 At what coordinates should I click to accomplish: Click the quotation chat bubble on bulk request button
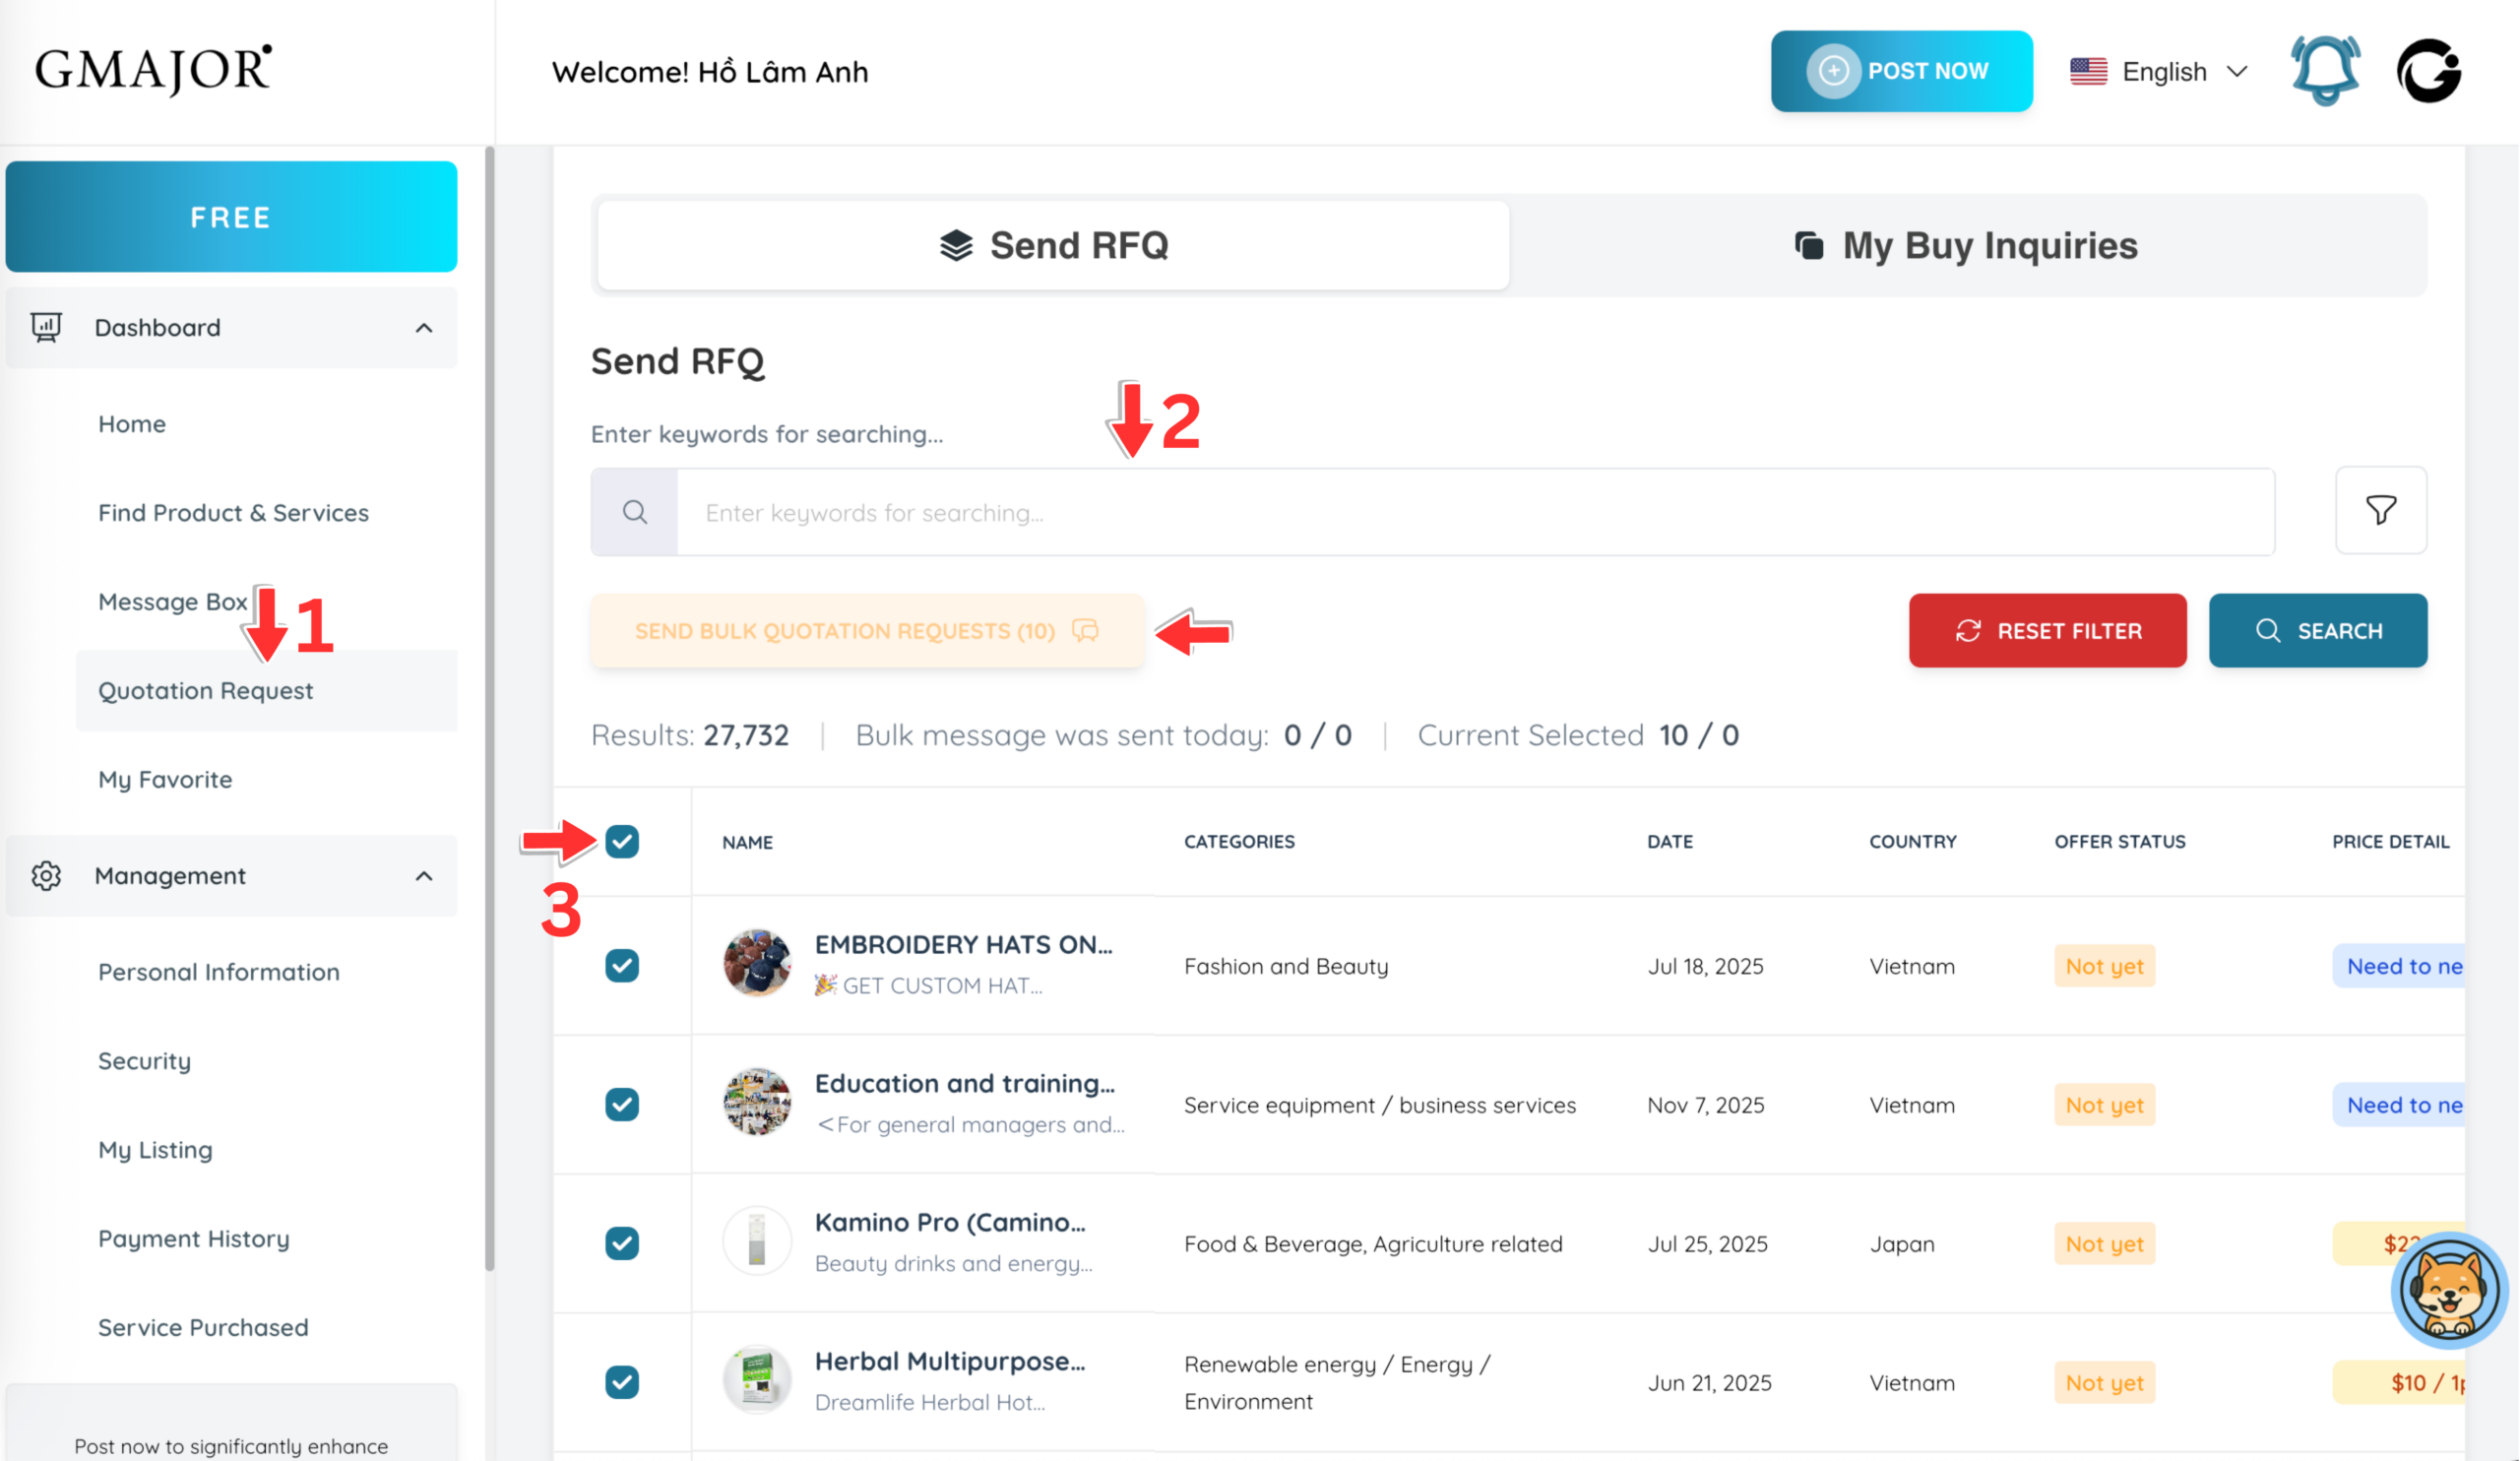coord(1086,630)
